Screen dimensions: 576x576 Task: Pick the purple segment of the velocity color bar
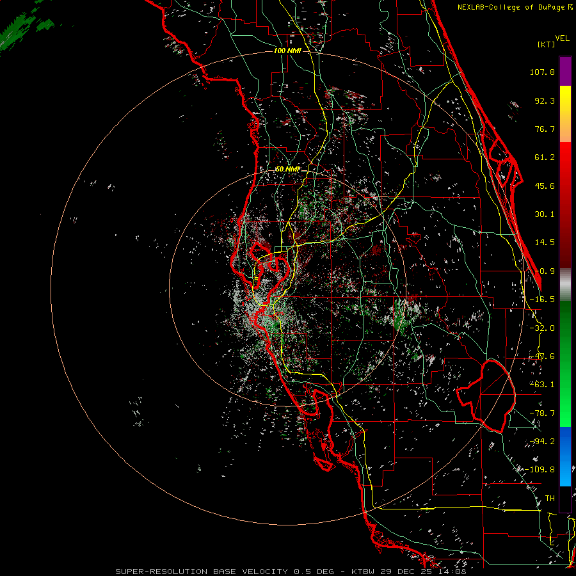[x=565, y=71]
